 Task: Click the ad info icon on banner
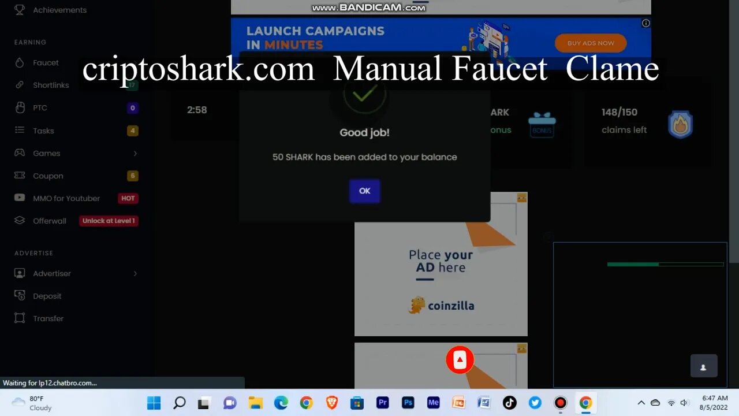(x=646, y=23)
